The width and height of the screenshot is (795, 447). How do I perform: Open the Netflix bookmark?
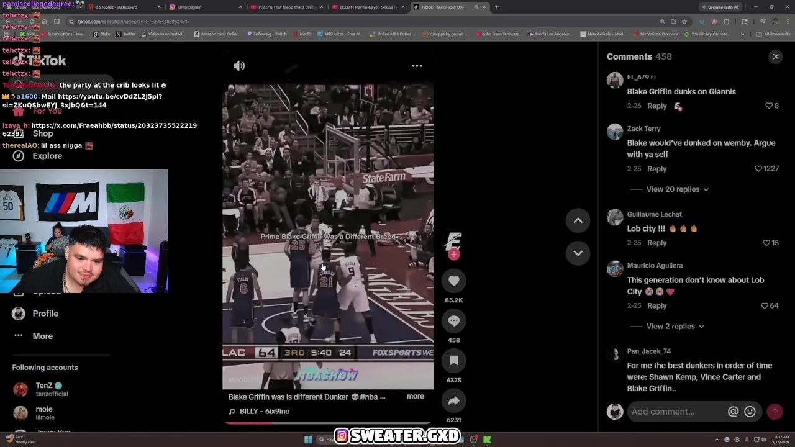coord(302,34)
